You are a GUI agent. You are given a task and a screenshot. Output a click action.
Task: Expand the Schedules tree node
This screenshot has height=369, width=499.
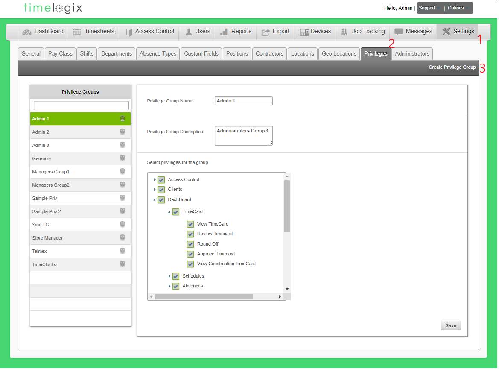(169, 276)
